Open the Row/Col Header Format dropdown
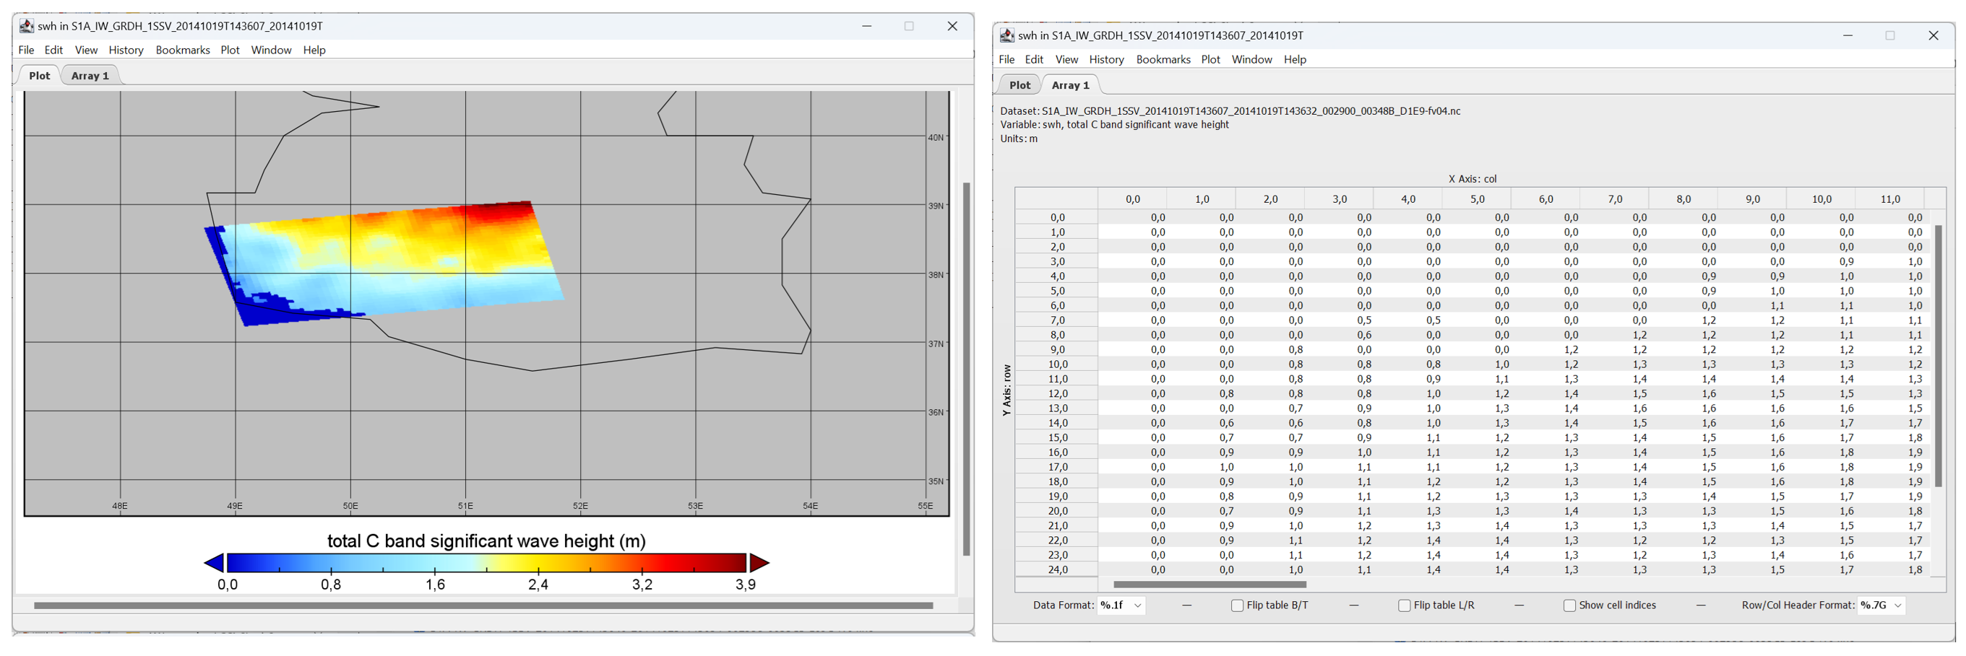 click(1881, 605)
